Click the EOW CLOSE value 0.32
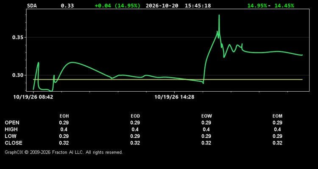 [206, 143]
